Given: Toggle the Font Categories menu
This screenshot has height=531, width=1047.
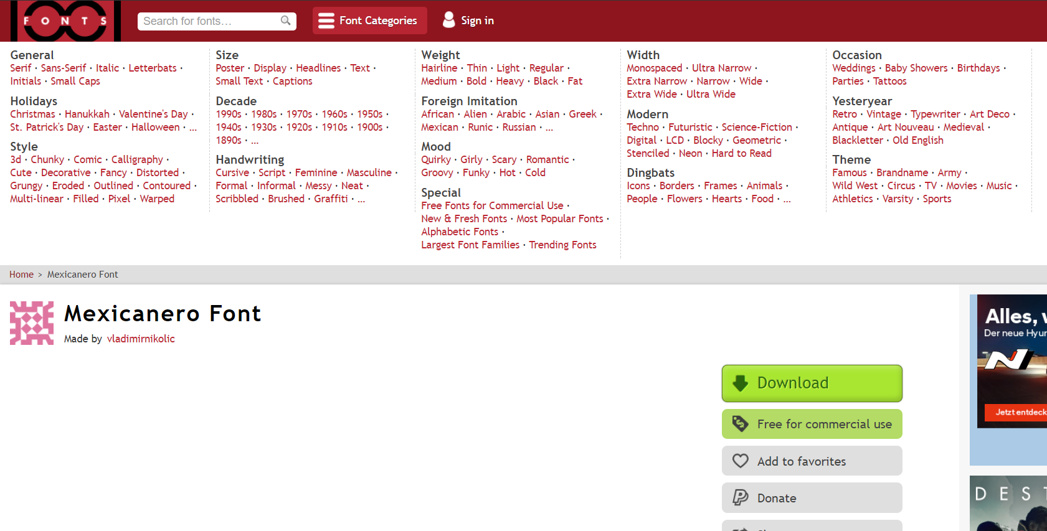Looking at the screenshot, I should pyautogui.click(x=370, y=21).
